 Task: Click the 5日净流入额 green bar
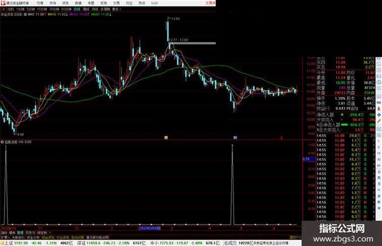[344, 125]
